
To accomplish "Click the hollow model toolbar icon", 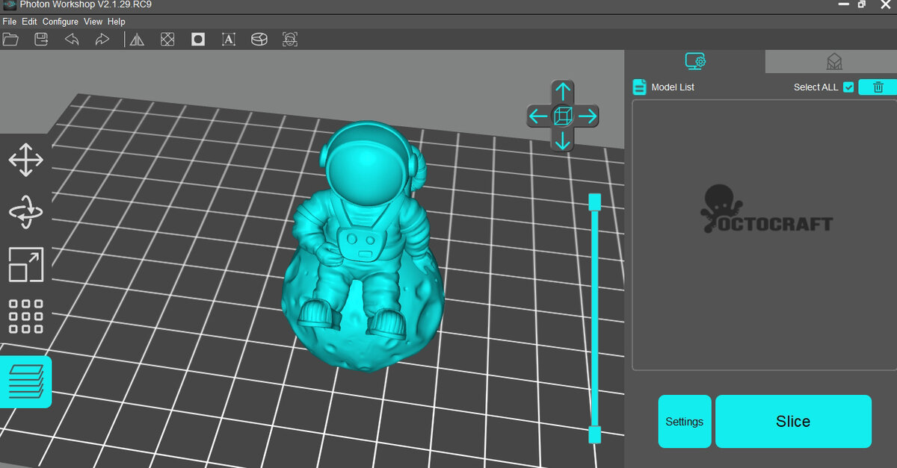I will (x=167, y=39).
